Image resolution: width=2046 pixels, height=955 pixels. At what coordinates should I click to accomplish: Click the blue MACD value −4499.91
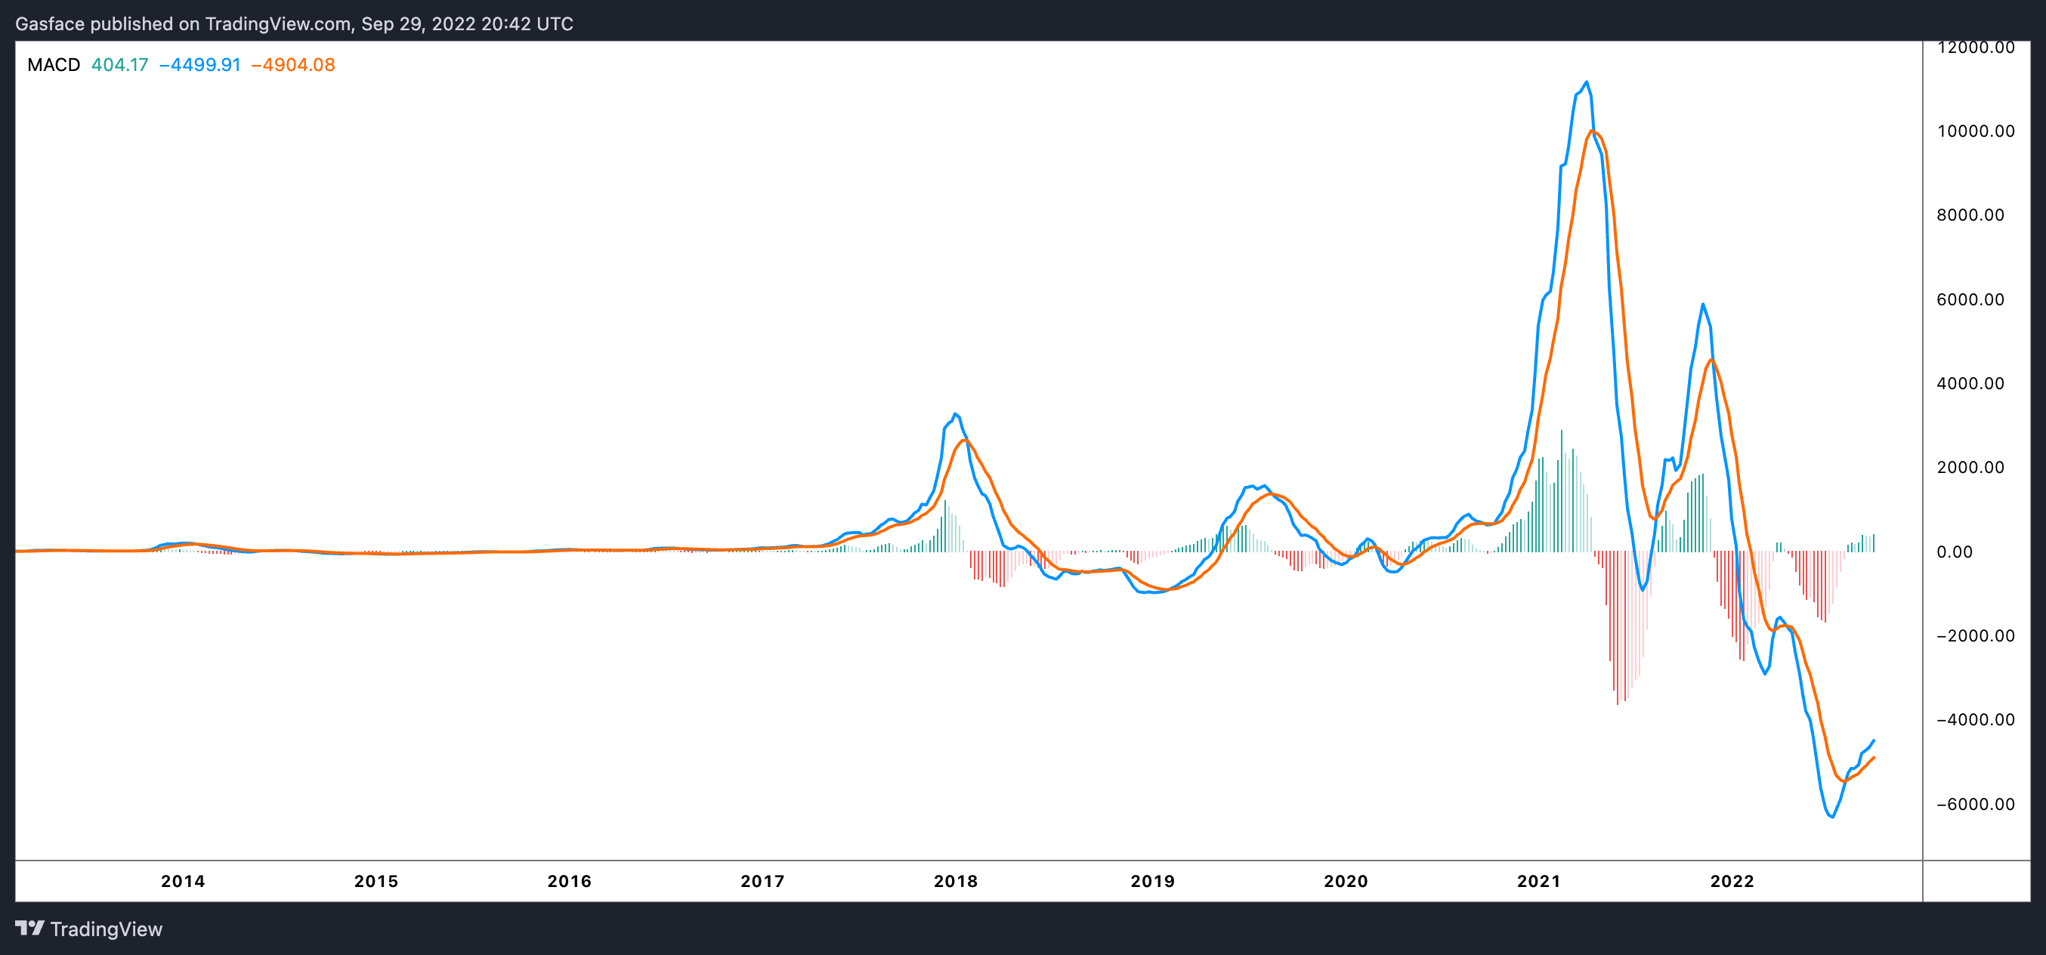(x=200, y=65)
